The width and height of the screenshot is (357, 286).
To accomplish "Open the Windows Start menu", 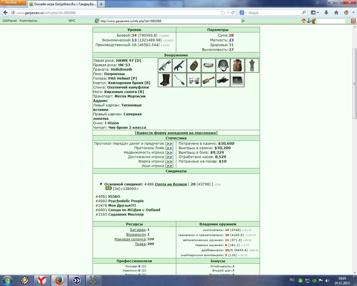I will coord(7,280).
